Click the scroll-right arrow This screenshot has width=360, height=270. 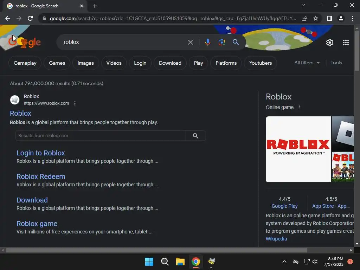(x=351, y=250)
